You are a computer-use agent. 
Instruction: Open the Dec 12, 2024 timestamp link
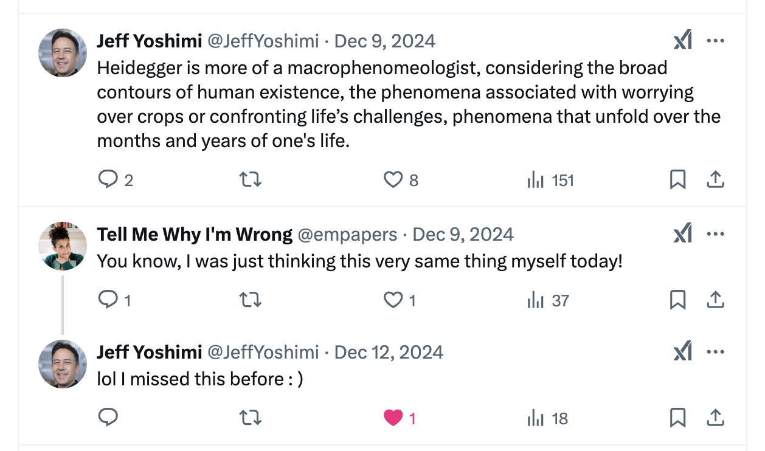389,352
